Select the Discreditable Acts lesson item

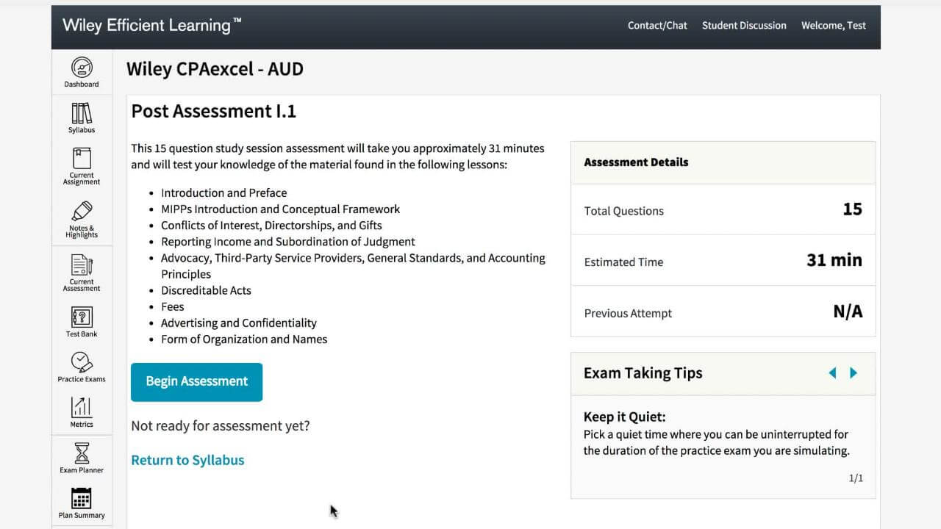point(206,290)
